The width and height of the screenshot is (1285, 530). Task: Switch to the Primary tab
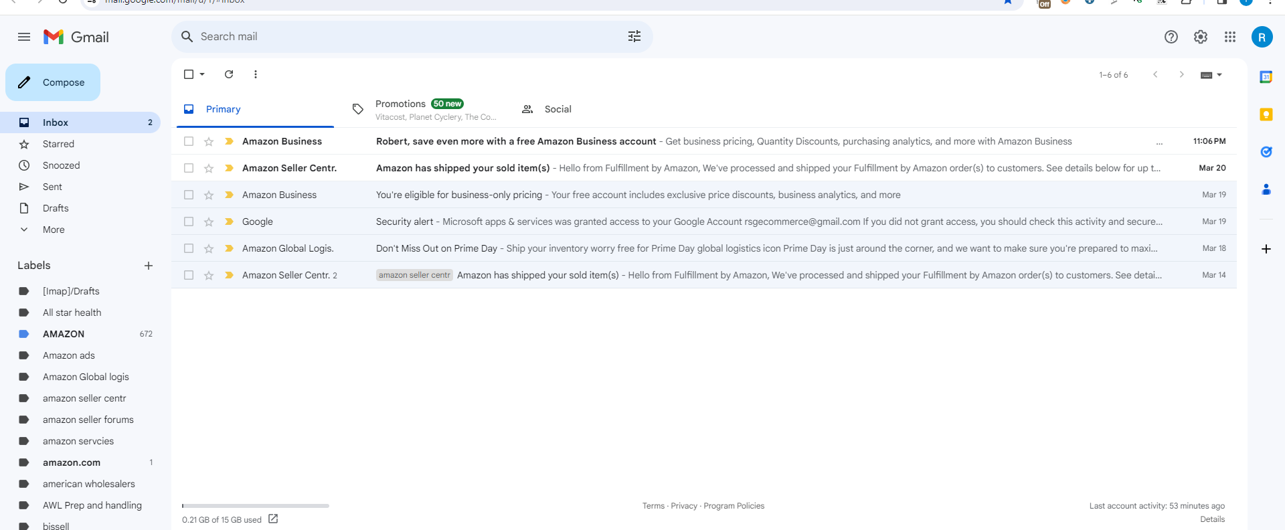point(255,109)
